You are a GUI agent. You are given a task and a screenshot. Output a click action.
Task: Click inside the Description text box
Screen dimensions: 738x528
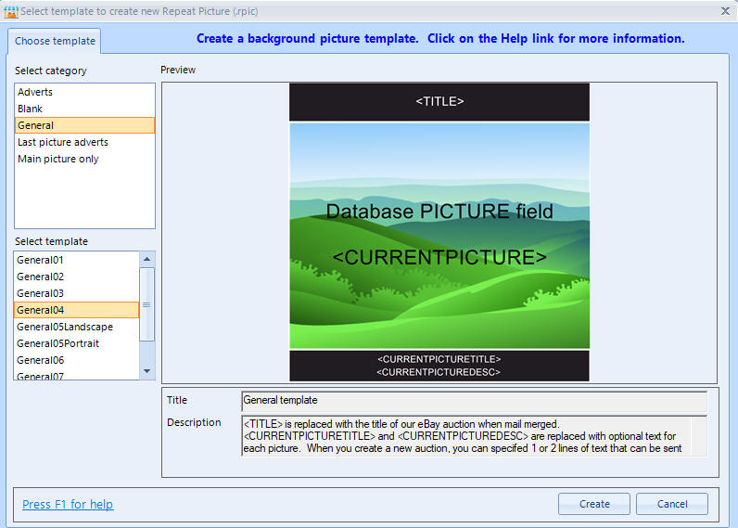pos(474,436)
